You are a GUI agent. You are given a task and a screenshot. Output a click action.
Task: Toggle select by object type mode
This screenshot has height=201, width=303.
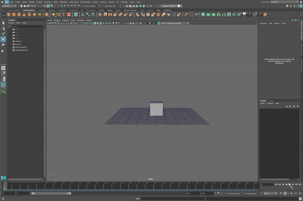click(x=48, y=6)
